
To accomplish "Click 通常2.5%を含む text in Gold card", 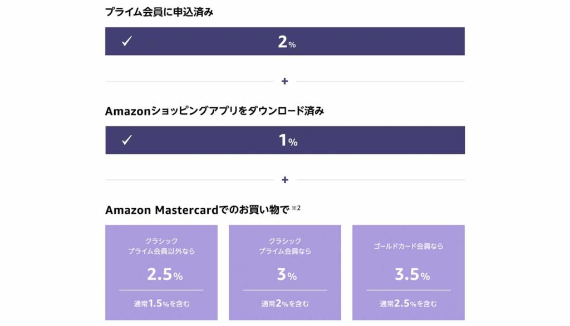I will coord(408,304).
